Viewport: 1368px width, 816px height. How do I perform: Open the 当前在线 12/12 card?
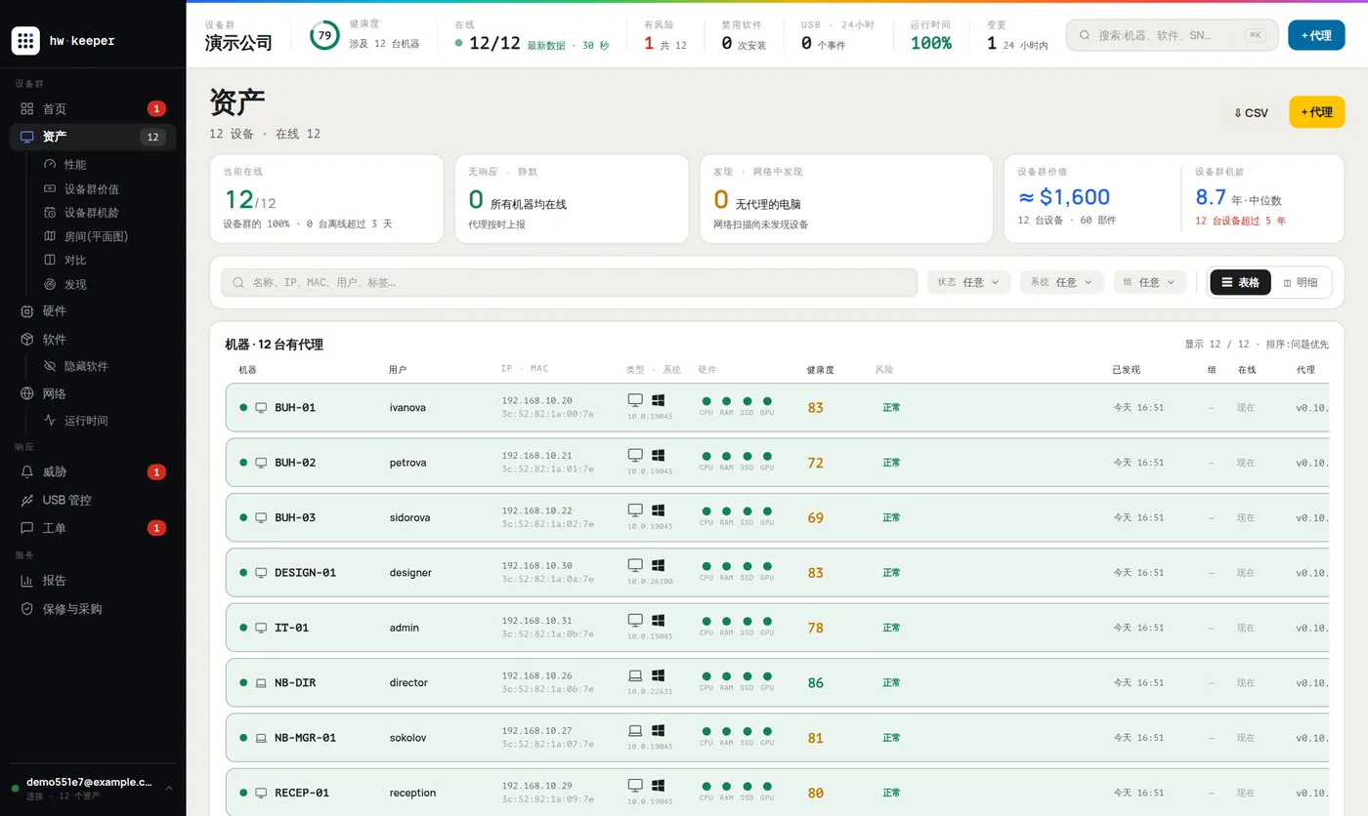coord(326,198)
